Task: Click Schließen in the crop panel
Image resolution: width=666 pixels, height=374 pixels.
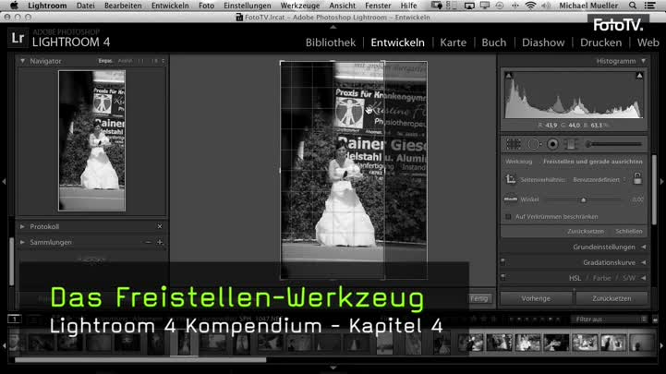Action: click(628, 232)
